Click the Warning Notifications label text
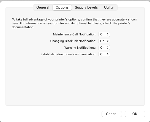The image size is (150, 122). click(80, 48)
